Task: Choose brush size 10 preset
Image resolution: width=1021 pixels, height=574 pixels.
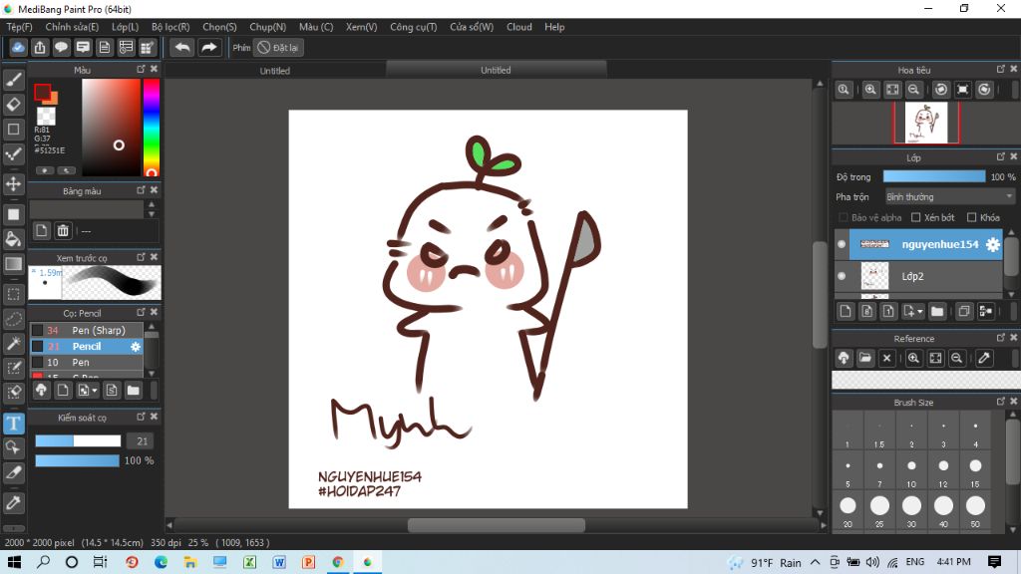Action: 911,469
